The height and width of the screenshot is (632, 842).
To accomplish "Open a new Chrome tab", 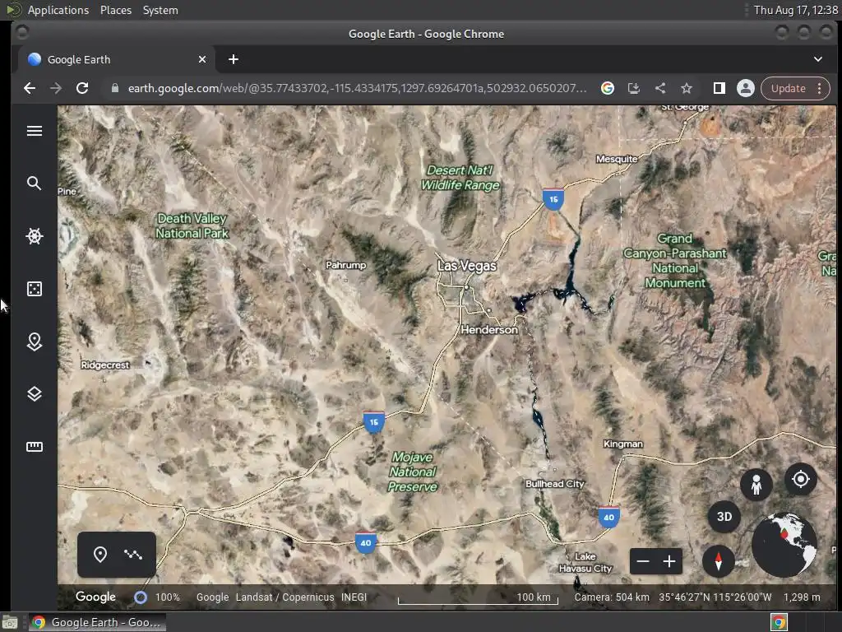I will pos(233,59).
